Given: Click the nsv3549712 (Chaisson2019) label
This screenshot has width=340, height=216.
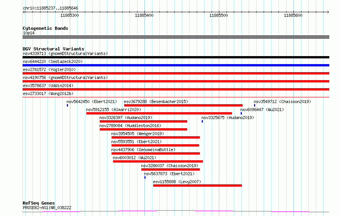Looking at the screenshot, I should tap(282, 102).
